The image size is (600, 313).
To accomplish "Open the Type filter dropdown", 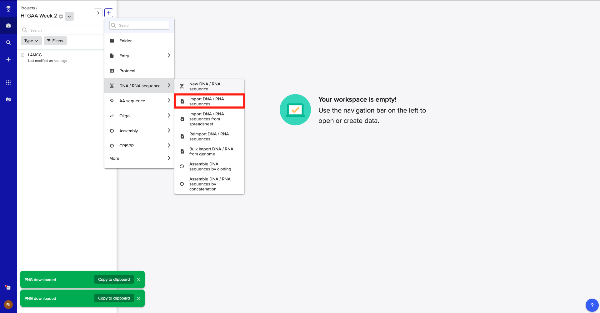I will click(x=31, y=41).
